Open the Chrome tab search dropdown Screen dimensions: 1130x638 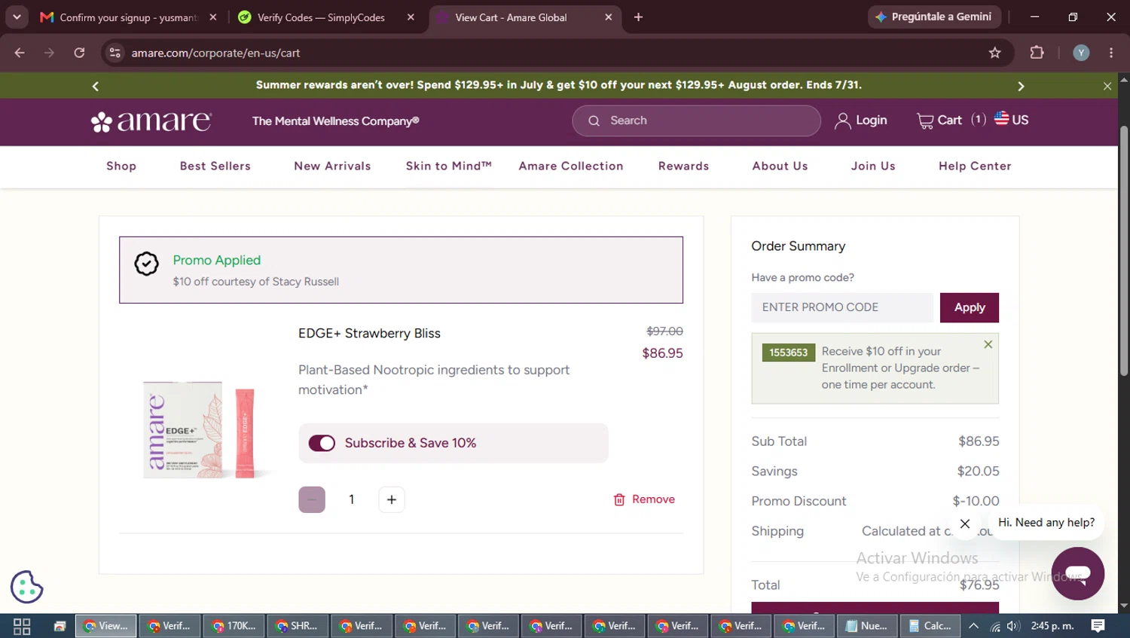(x=17, y=17)
